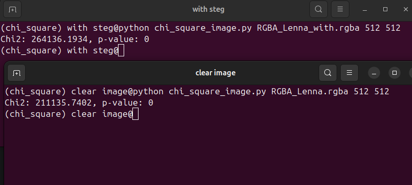Click the search icon in the 'clear image' terminal
Image resolution: width=412 pixels, height=185 pixels.
[328, 73]
